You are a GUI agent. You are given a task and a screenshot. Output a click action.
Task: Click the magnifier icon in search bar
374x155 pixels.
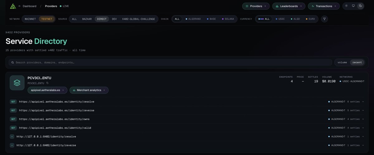tap(13, 62)
